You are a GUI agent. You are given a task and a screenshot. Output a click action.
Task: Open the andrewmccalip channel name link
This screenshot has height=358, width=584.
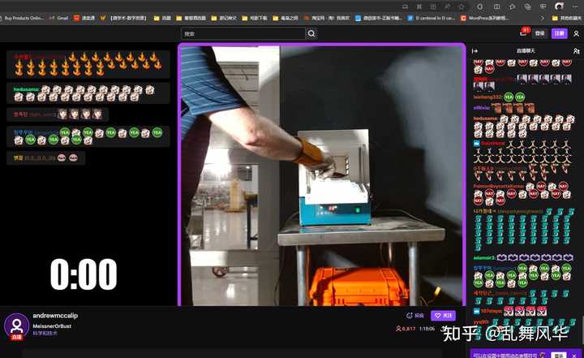point(55,316)
